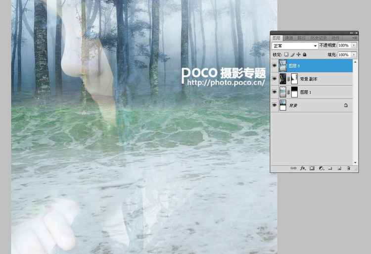Click the link layers icon
This screenshot has width=371, height=254.
click(293, 168)
